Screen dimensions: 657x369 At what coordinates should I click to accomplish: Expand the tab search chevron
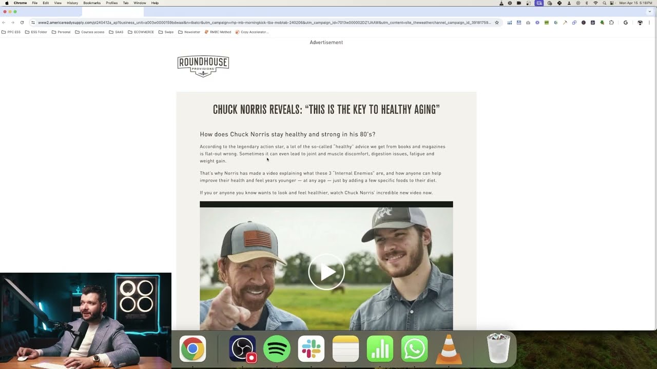click(650, 11)
